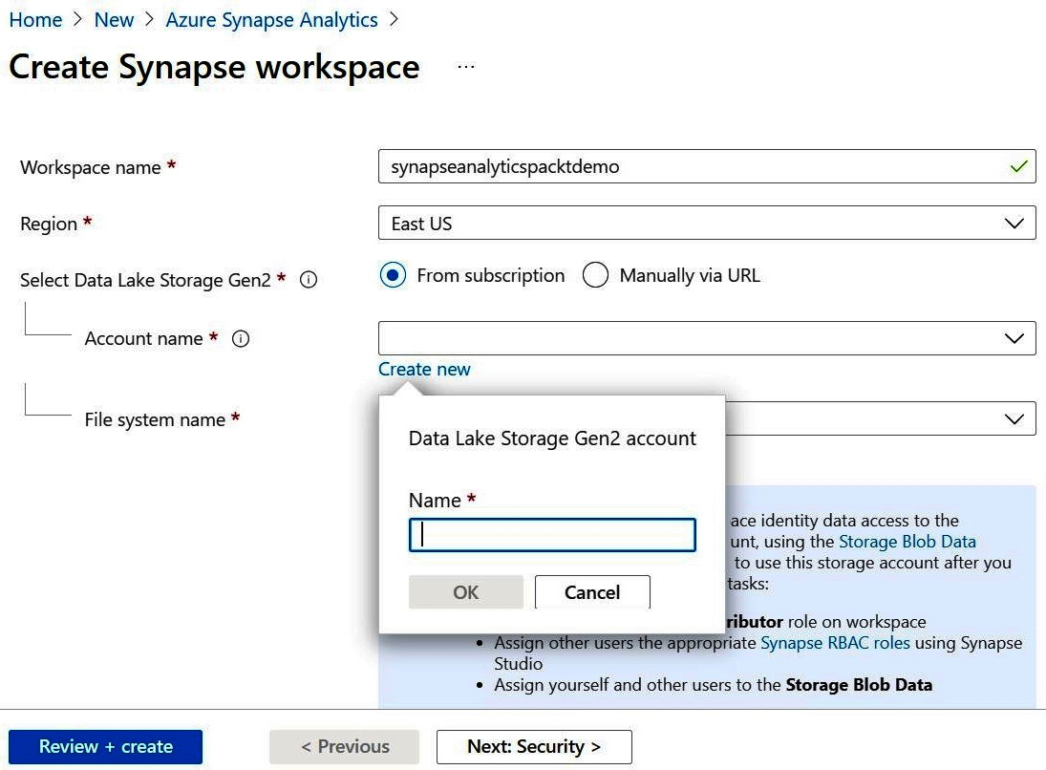1046x770 pixels.
Task: Click the 'Data Lake Storage Gen2 account' title
Action: click(552, 438)
